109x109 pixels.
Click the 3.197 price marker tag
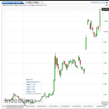[x=105, y=103]
